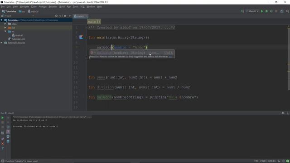Expand the .idea folder
The height and width of the screenshot is (163, 290).
(5, 24)
